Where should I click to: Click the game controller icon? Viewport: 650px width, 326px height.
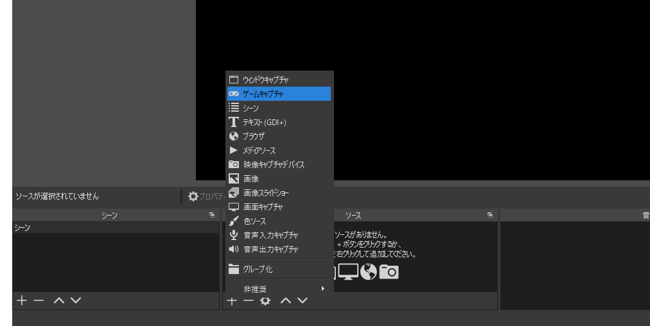click(x=234, y=94)
